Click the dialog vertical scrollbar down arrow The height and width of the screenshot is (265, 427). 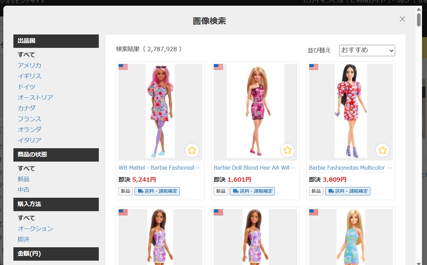point(419,263)
